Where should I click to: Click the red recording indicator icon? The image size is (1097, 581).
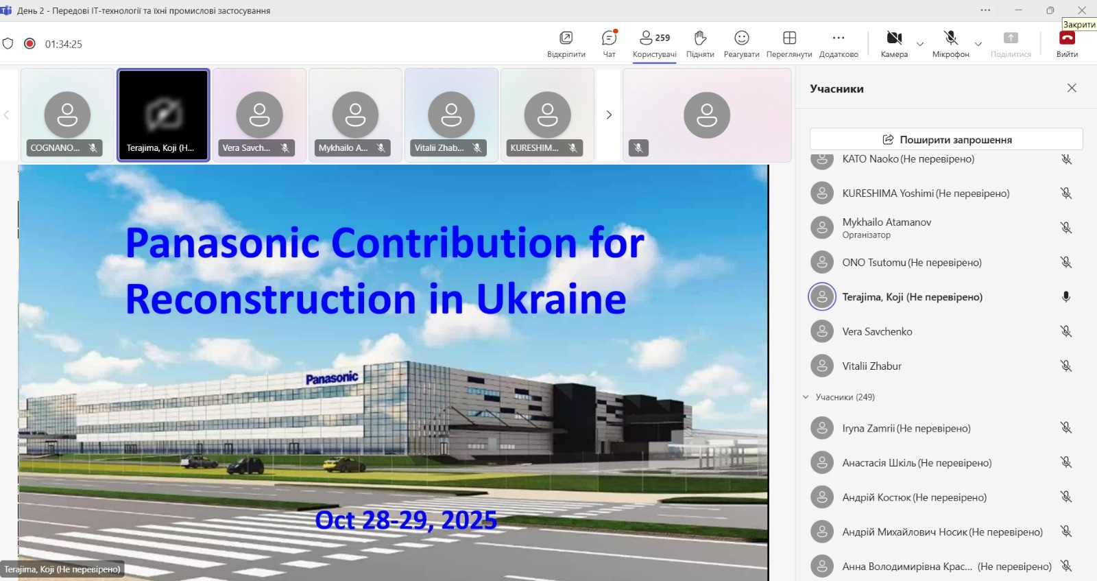point(29,44)
